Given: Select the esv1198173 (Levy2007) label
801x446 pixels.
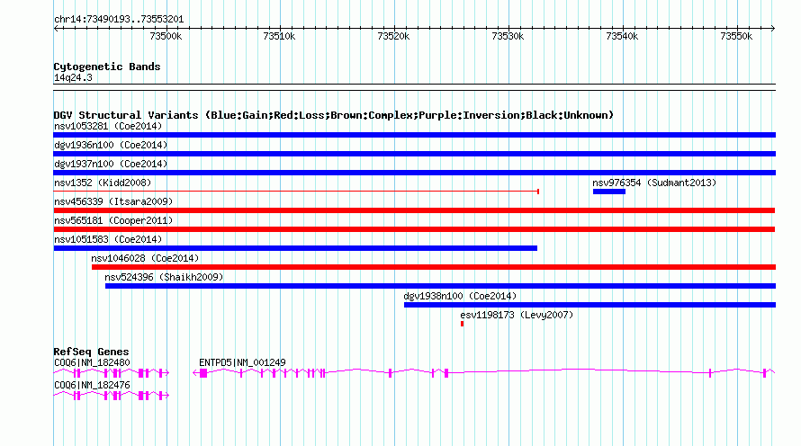Looking at the screenshot, I should 517,315.
